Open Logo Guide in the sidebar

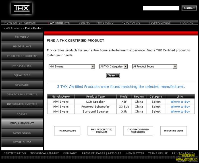[22, 133]
